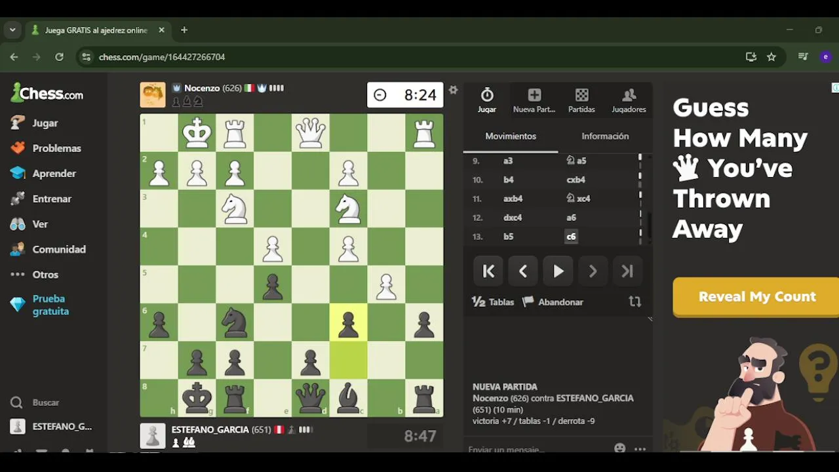The height and width of the screenshot is (472, 839).
Task: Select move cxb4 in move list
Action: click(576, 180)
